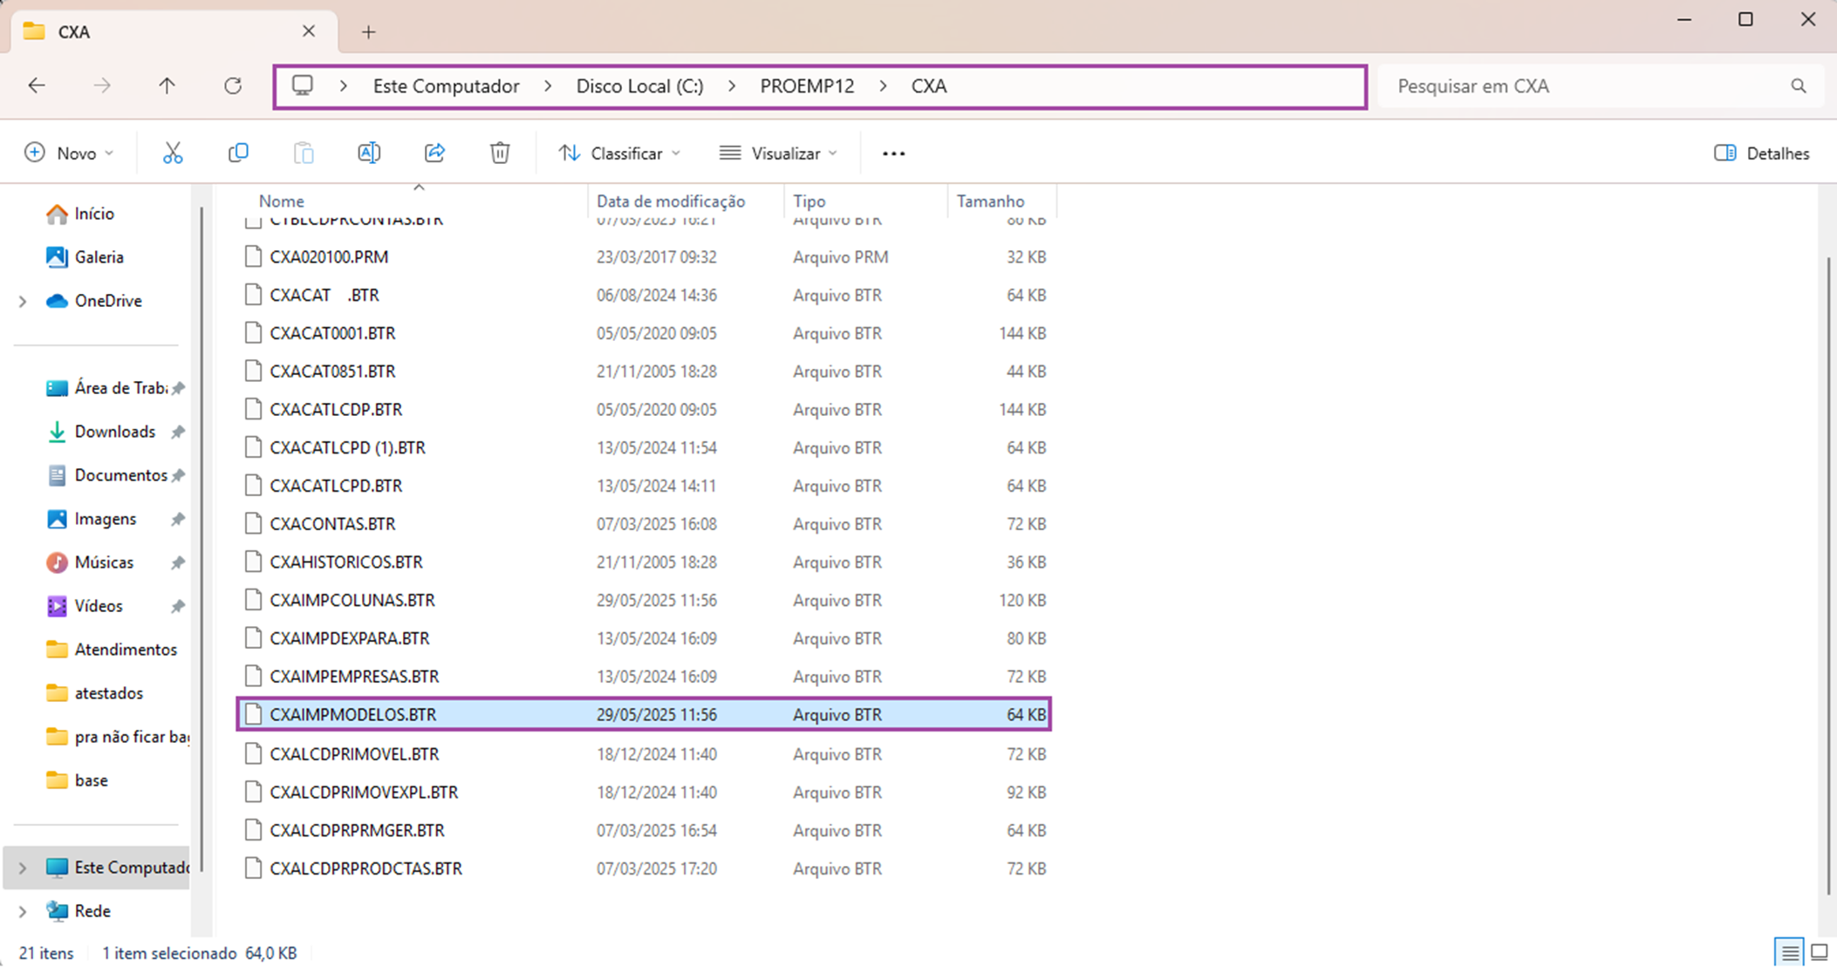Switch to large thumbnails view icon
The height and width of the screenshot is (974, 1837).
(1819, 952)
